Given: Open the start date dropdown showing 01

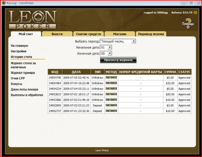Looking at the screenshot, I should coord(106,47).
